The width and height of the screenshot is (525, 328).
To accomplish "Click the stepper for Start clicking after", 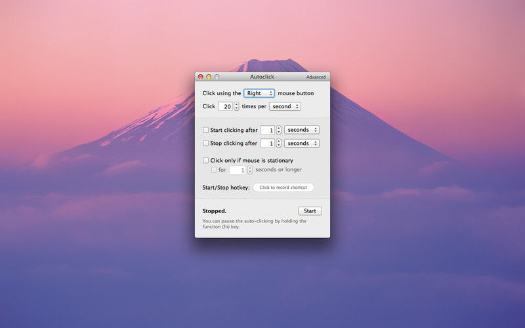I will [x=278, y=130].
